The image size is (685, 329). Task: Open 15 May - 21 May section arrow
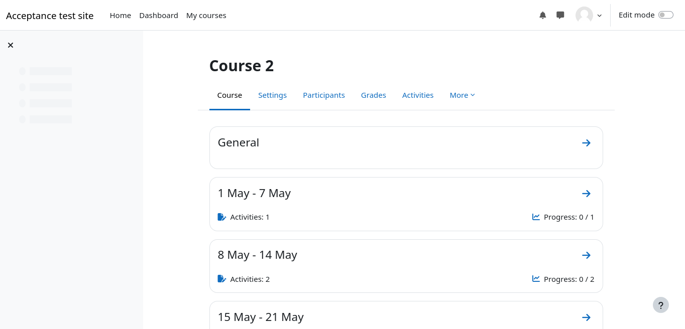pyautogui.click(x=586, y=317)
